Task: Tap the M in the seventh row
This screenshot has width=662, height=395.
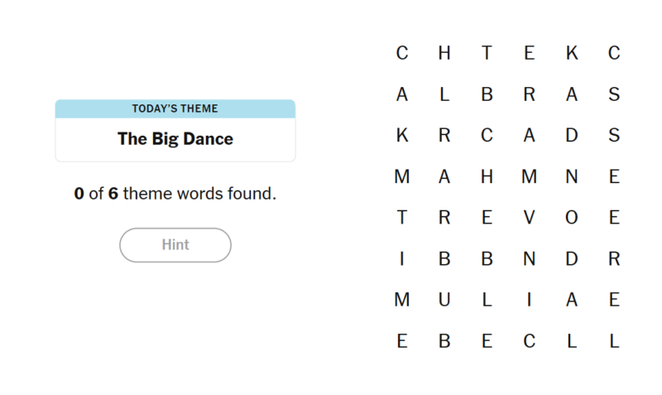Action: click(x=402, y=300)
